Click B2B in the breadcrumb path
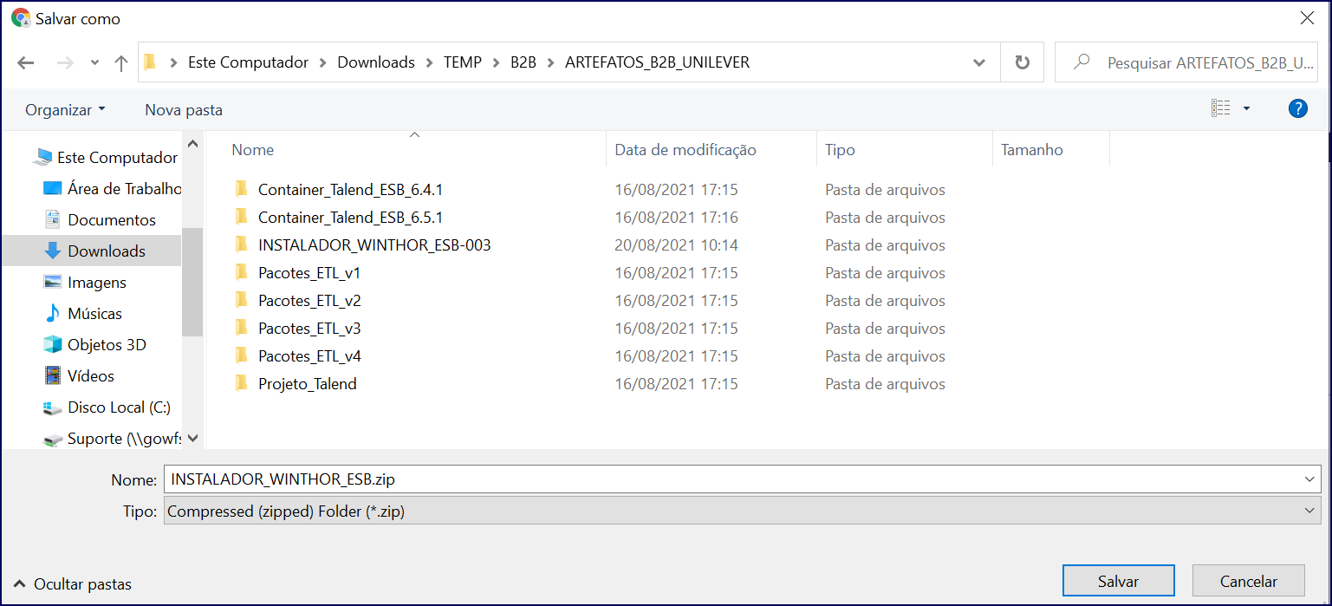 pyautogui.click(x=523, y=62)
